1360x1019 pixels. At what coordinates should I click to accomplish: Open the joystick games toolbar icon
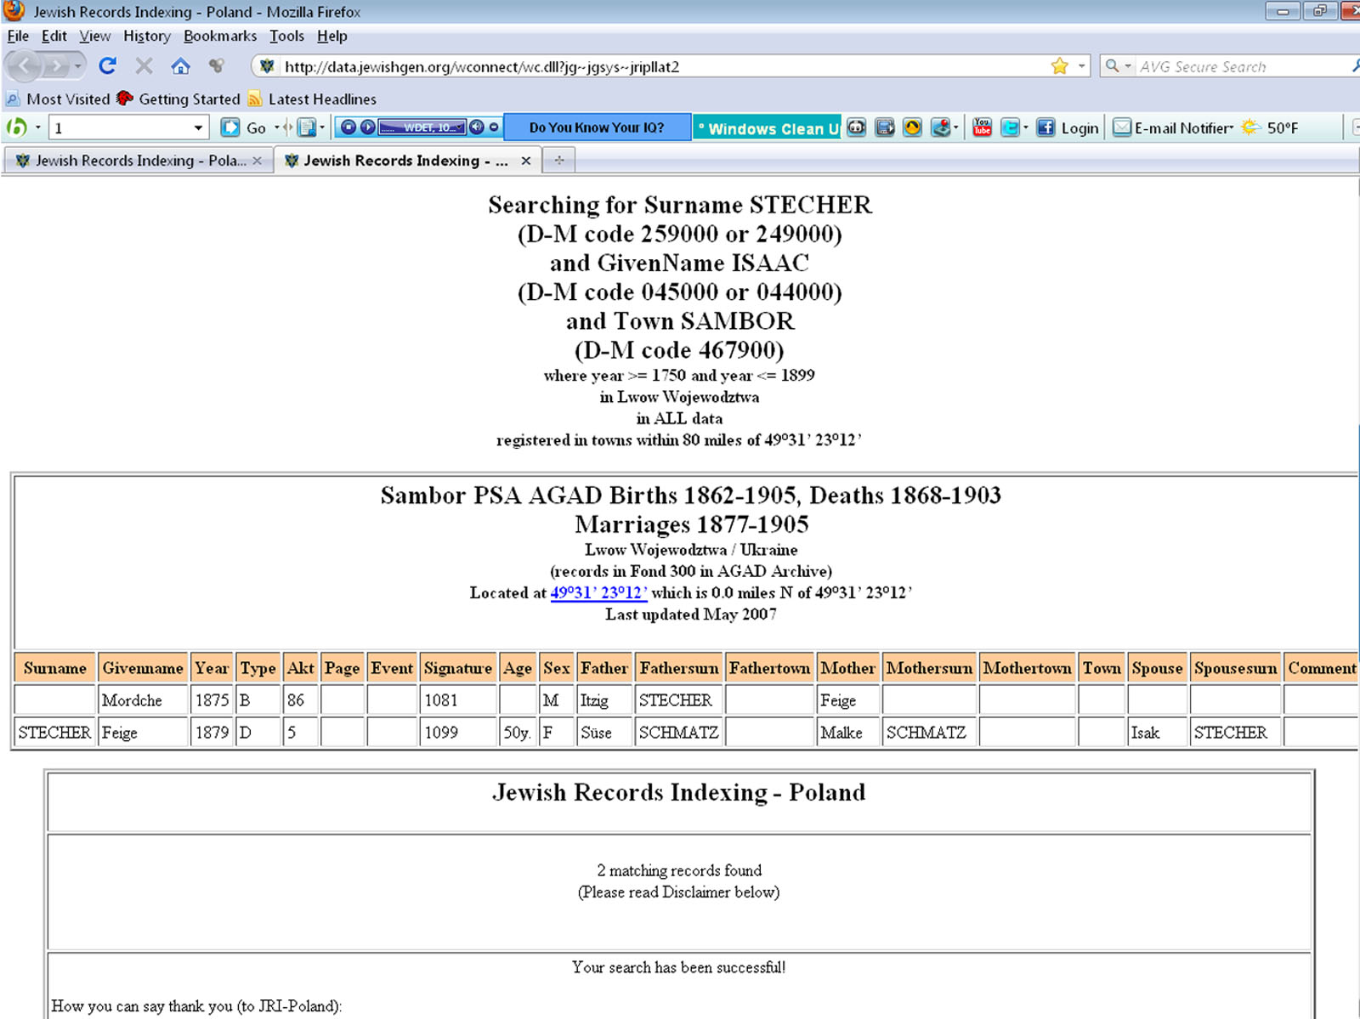click(x=940, y=127)
